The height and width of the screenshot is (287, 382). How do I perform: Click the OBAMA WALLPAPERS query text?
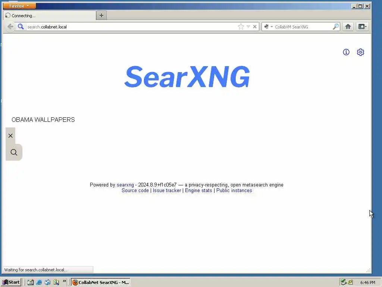point(43,120)
